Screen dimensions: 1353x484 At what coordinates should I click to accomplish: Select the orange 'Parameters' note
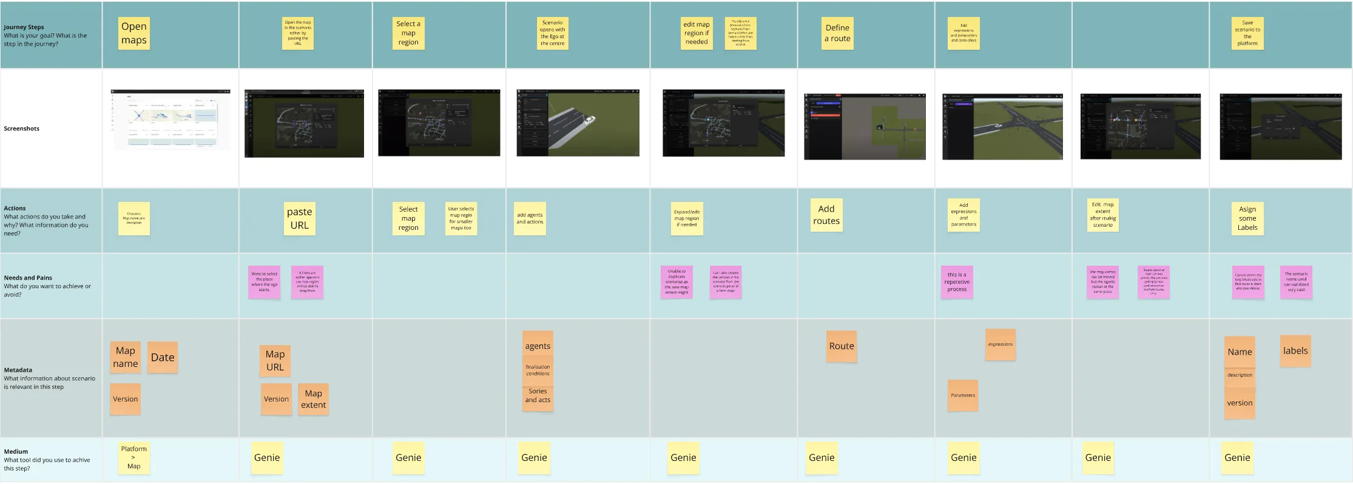(963, 395)
